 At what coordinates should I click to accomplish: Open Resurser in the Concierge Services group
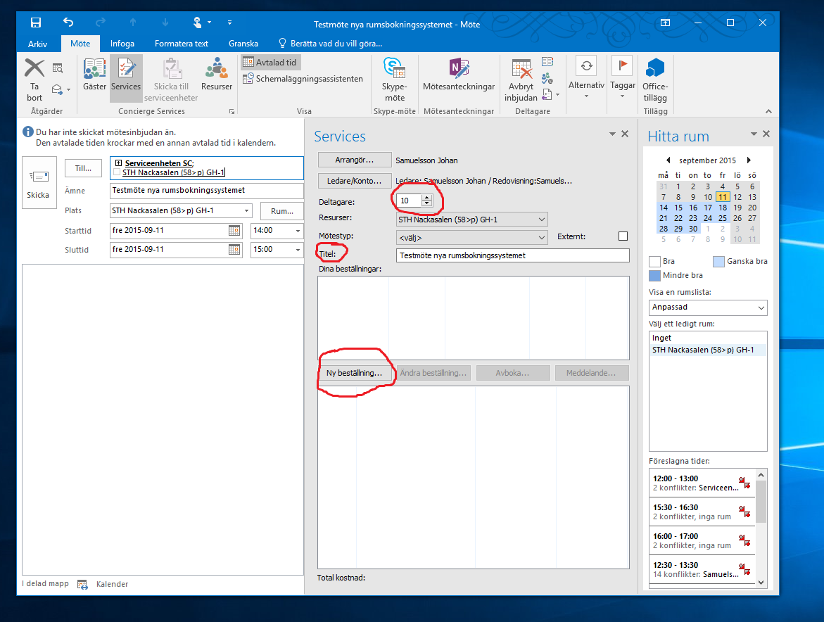point(217,75)
